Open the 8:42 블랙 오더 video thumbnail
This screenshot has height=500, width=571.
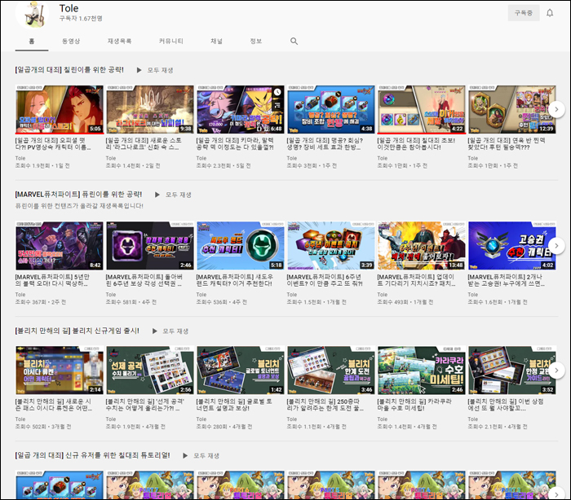pos(60,246)
